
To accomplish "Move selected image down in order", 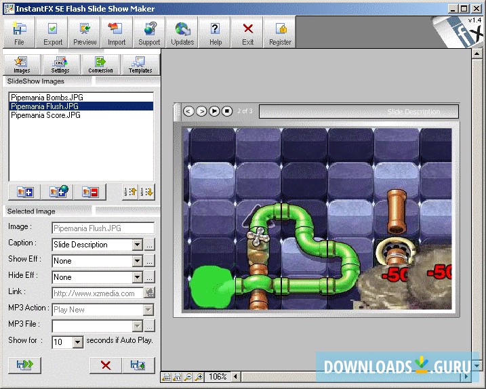I will coord(146,192).
